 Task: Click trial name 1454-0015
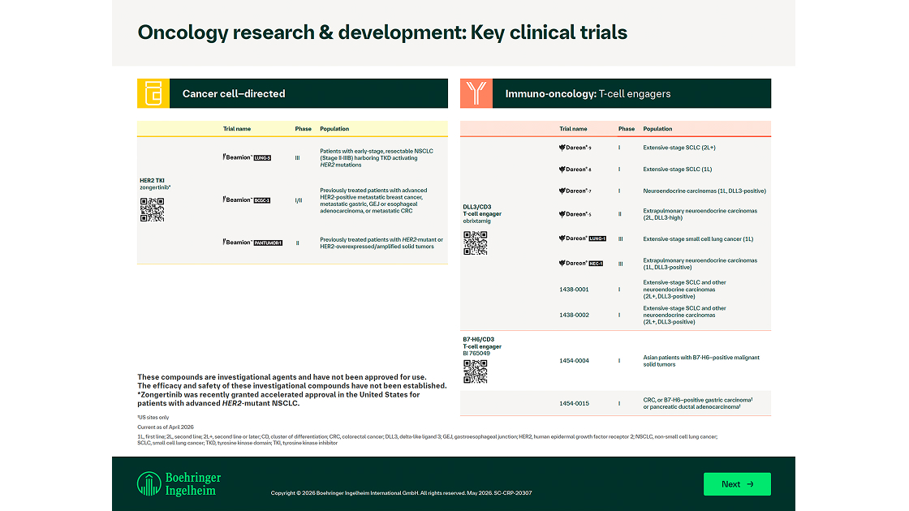click(x=574, y=403)
